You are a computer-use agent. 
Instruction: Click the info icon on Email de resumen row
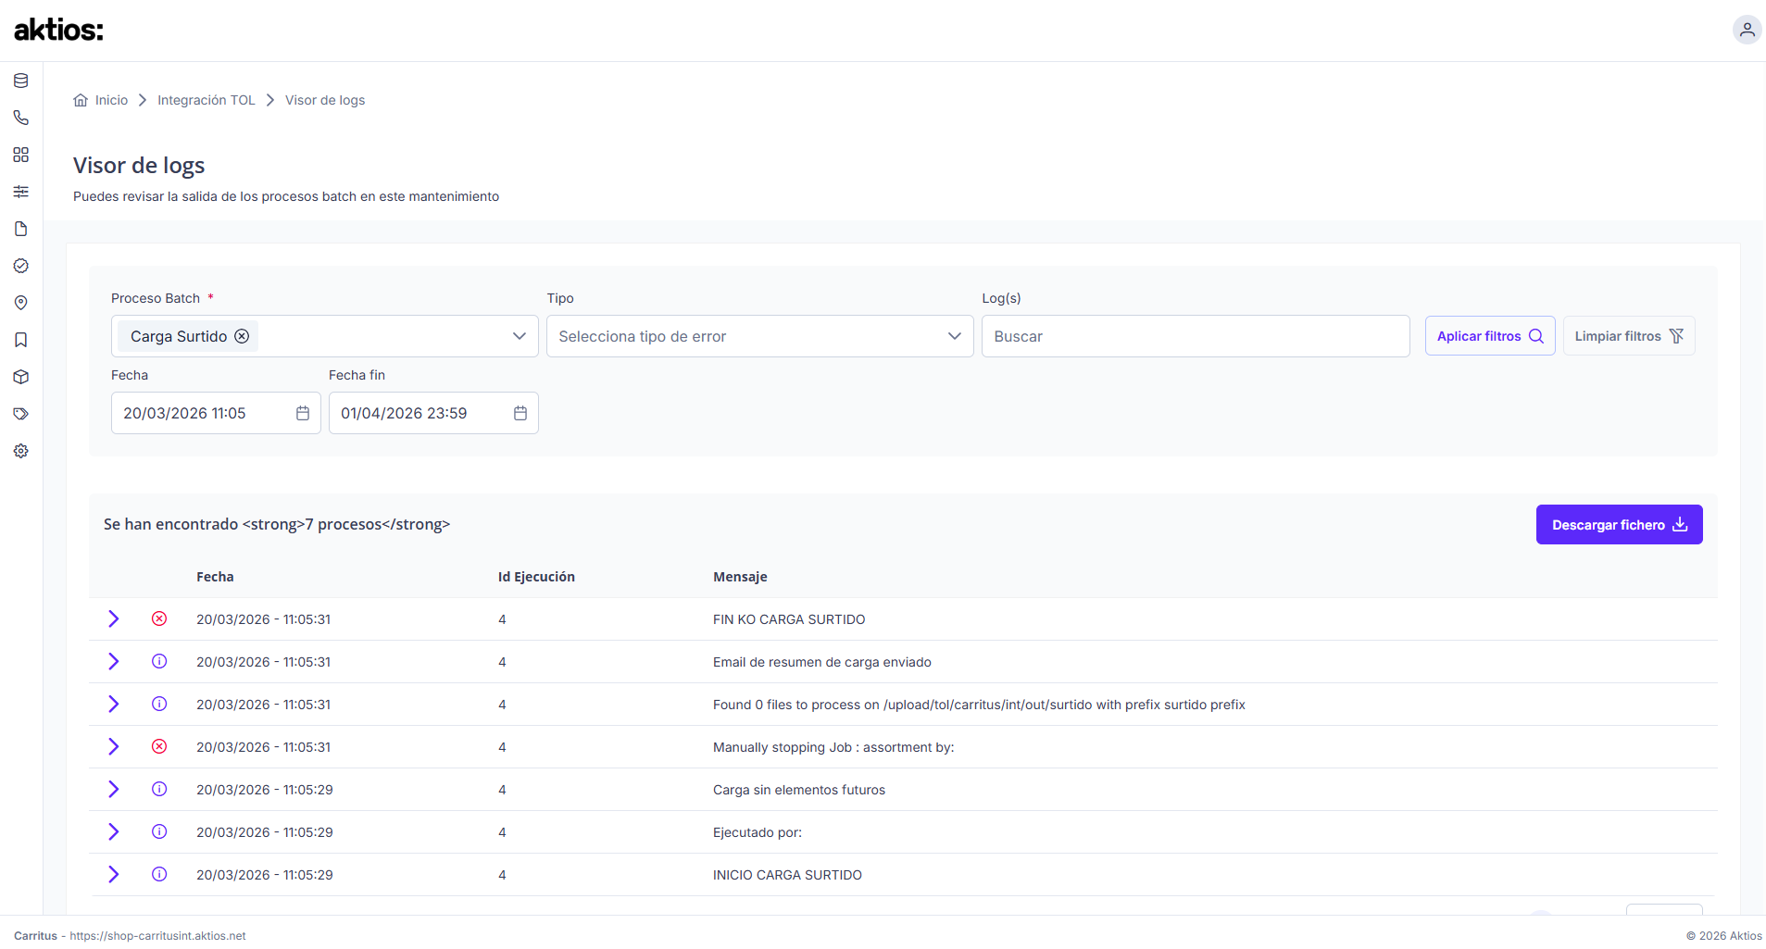click(x=159, y=661)
